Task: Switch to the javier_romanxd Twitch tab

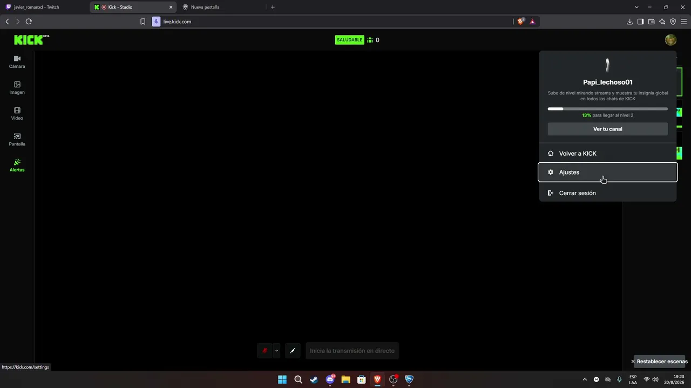Action: (44, 7)
